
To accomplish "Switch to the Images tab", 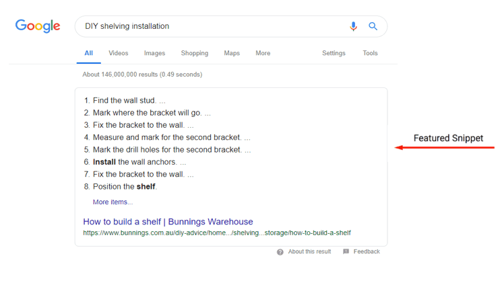I will [x=154, y=53].
